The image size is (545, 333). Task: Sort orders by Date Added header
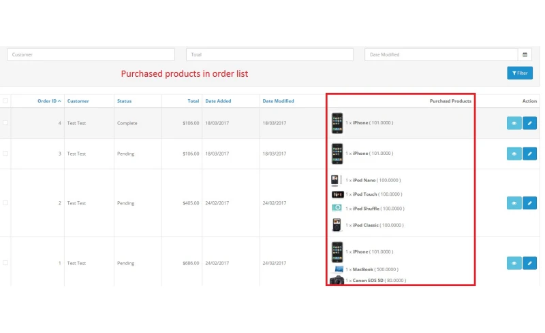pos(219,101)
